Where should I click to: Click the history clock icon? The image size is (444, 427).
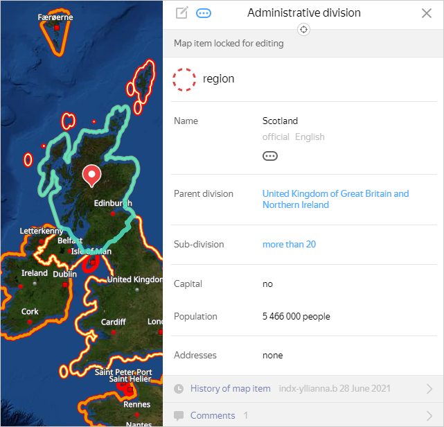(x=179, y=389)
